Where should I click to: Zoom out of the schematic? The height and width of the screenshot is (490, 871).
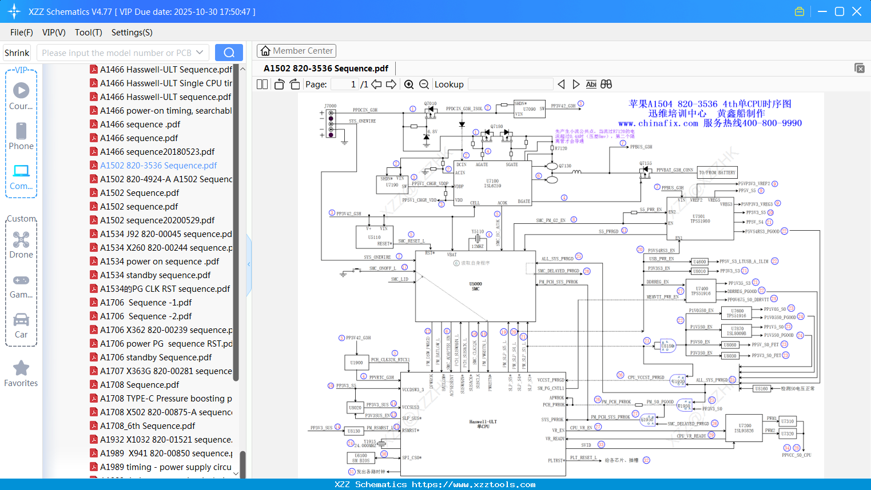(424, 85)
